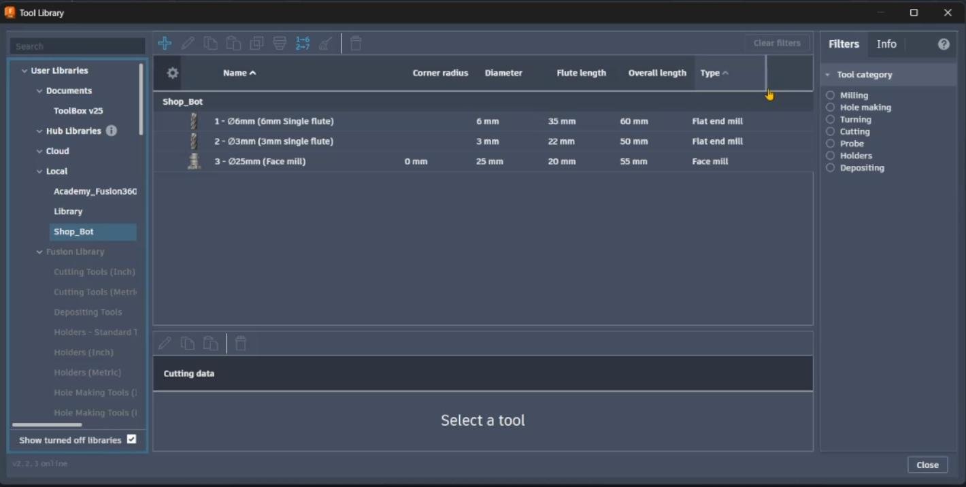Open Holders (Metric) library

pyautogui.click(x=87, y=373)
